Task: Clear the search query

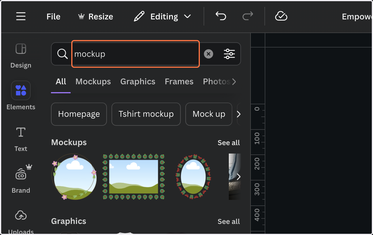Action: [x=209, y=54]
